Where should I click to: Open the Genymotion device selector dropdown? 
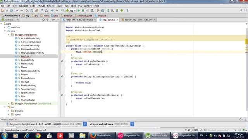point(85,124)
